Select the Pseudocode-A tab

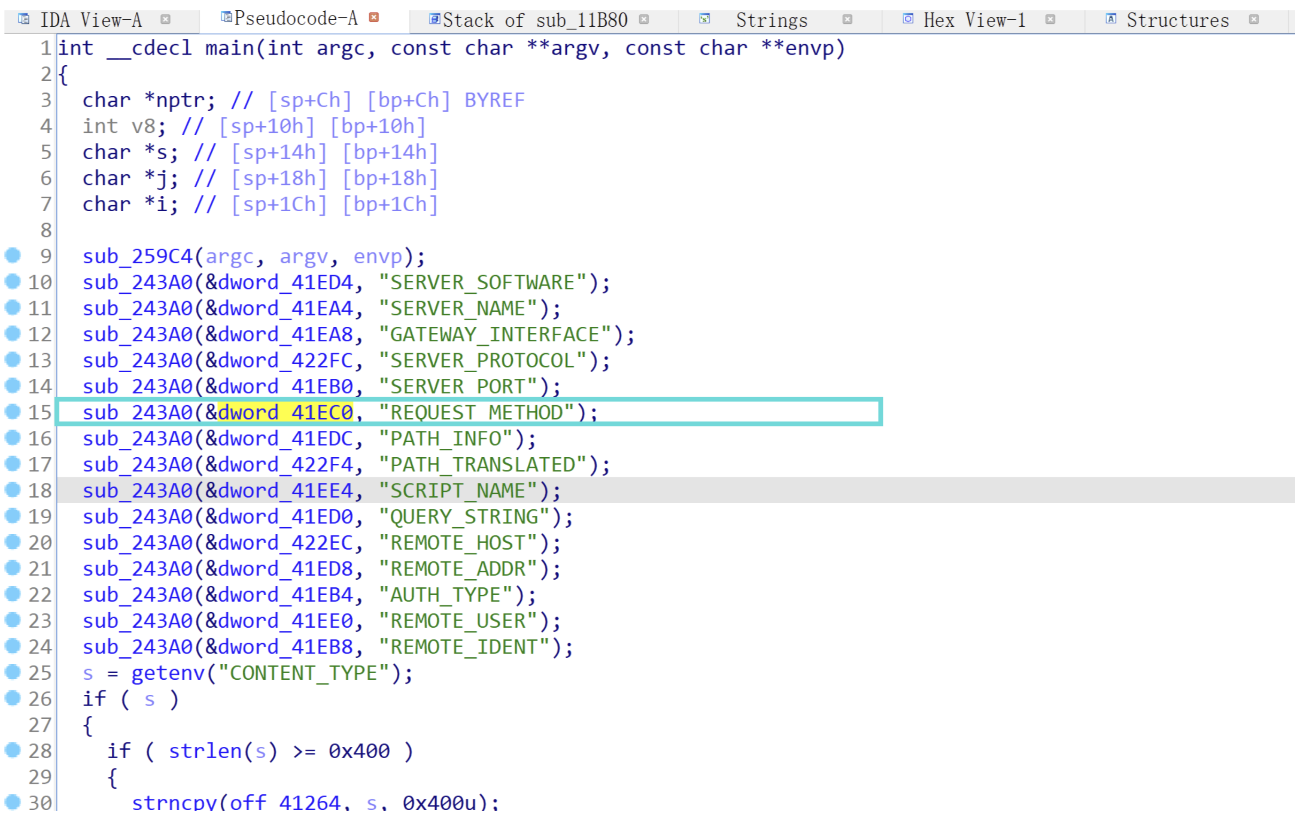tap(296, 18)
